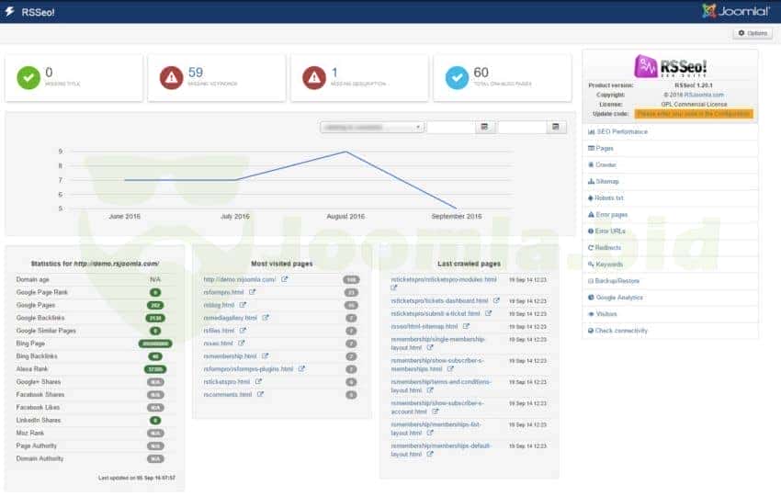Click the Joomla! logo in header
This screenshot has width=781, height=496.
(735, 11)
